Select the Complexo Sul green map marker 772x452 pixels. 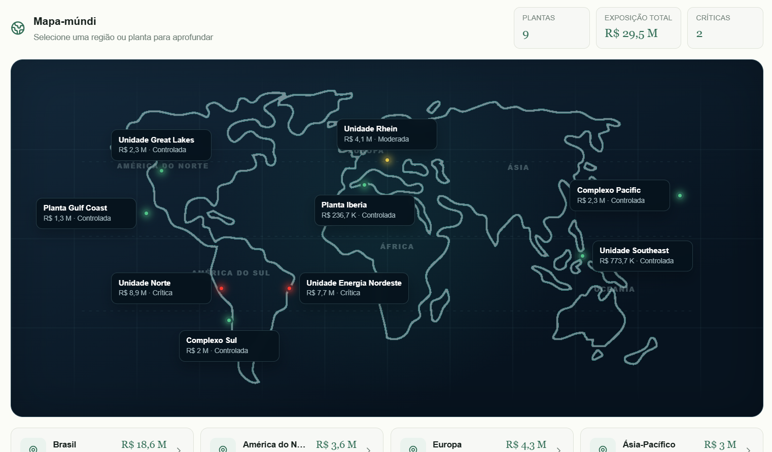click(x=229, y=321)
